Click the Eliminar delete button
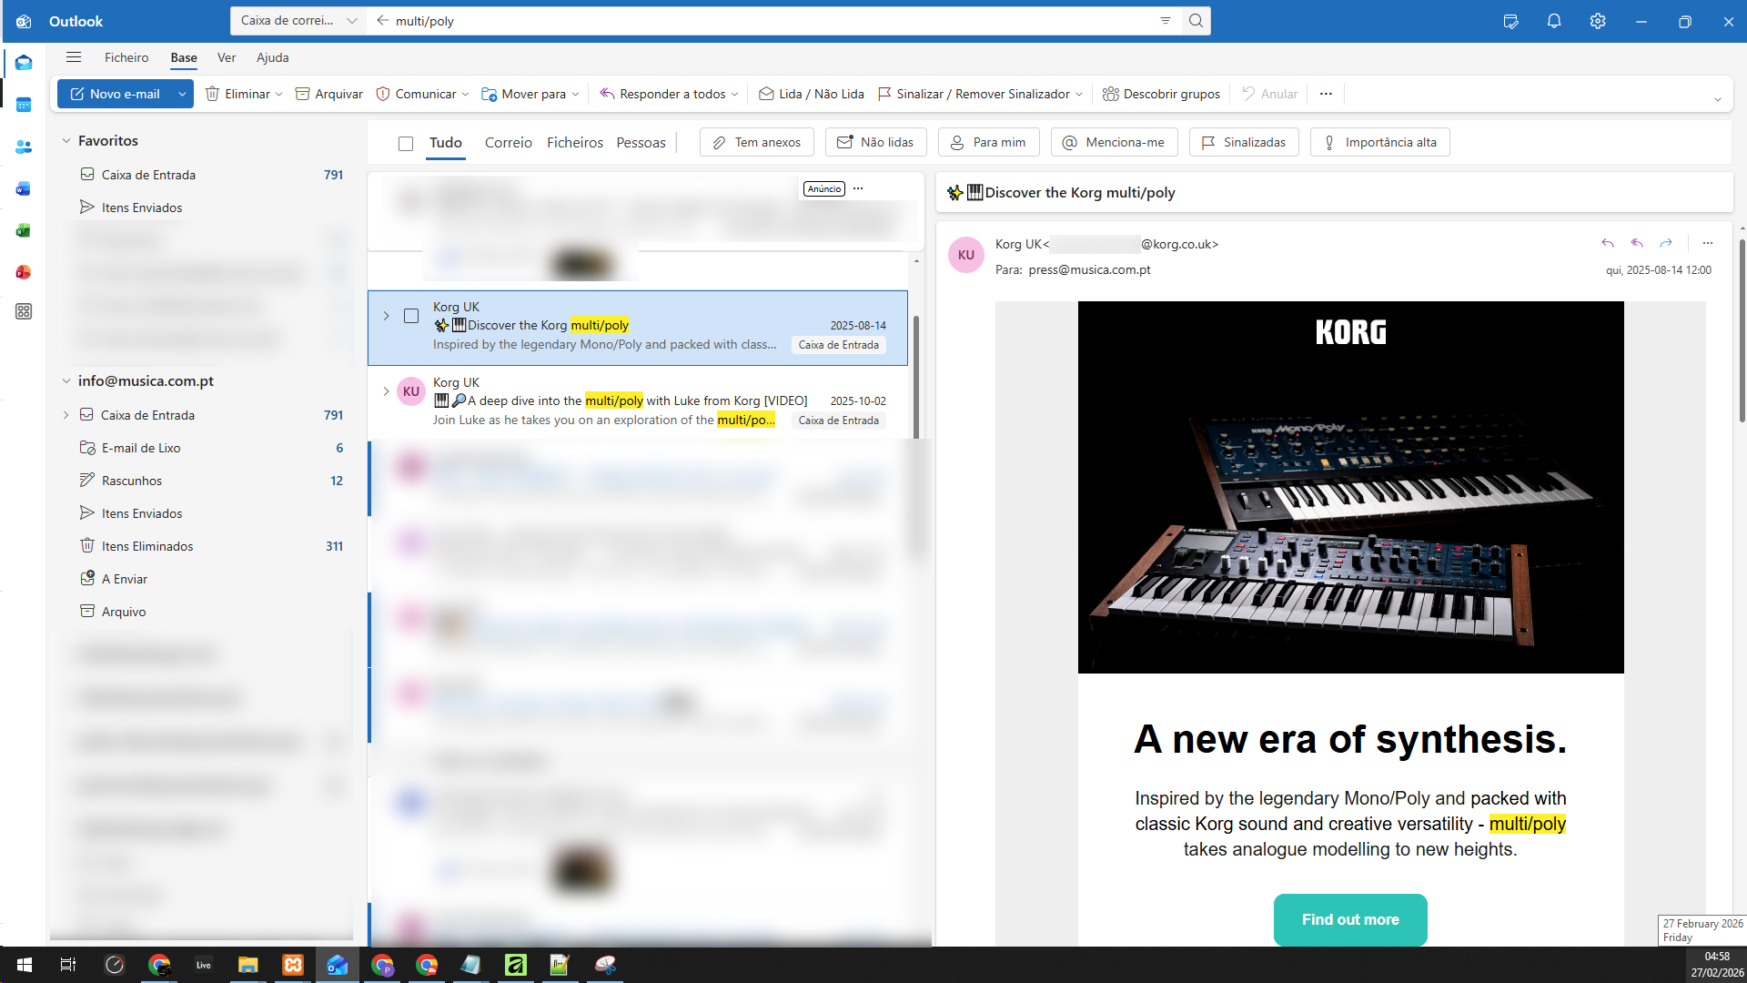The image size is (1747, 983). coord(237,94)
